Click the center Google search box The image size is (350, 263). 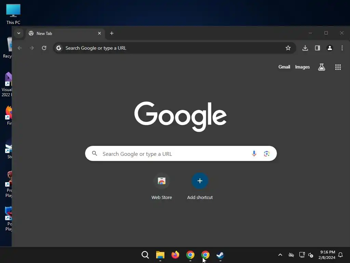[x=181, y=153]
